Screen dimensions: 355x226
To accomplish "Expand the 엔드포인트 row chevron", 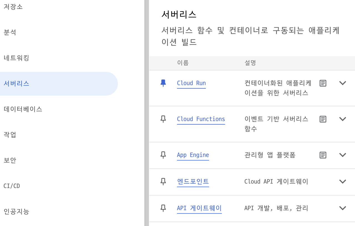I will pos(343,182).
